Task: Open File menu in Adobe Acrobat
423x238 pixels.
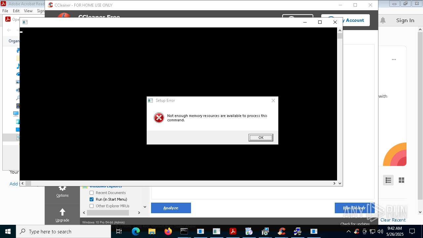Action: tap(5, 11)
